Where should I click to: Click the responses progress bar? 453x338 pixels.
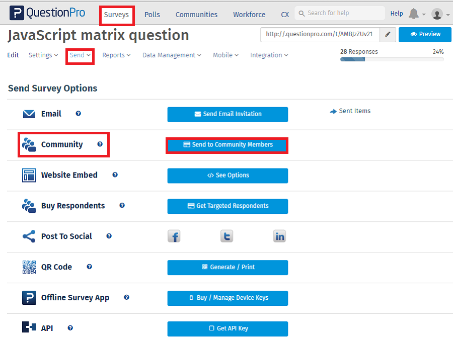coord(392,59)
